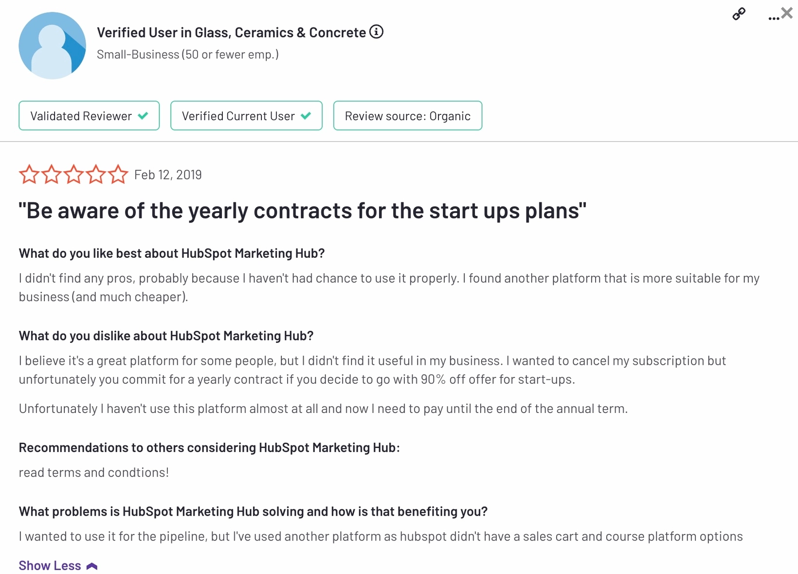Click the Feb 12, 2019 review date
Viewport: 798px width, 574px height.
[x=168, y=174]
